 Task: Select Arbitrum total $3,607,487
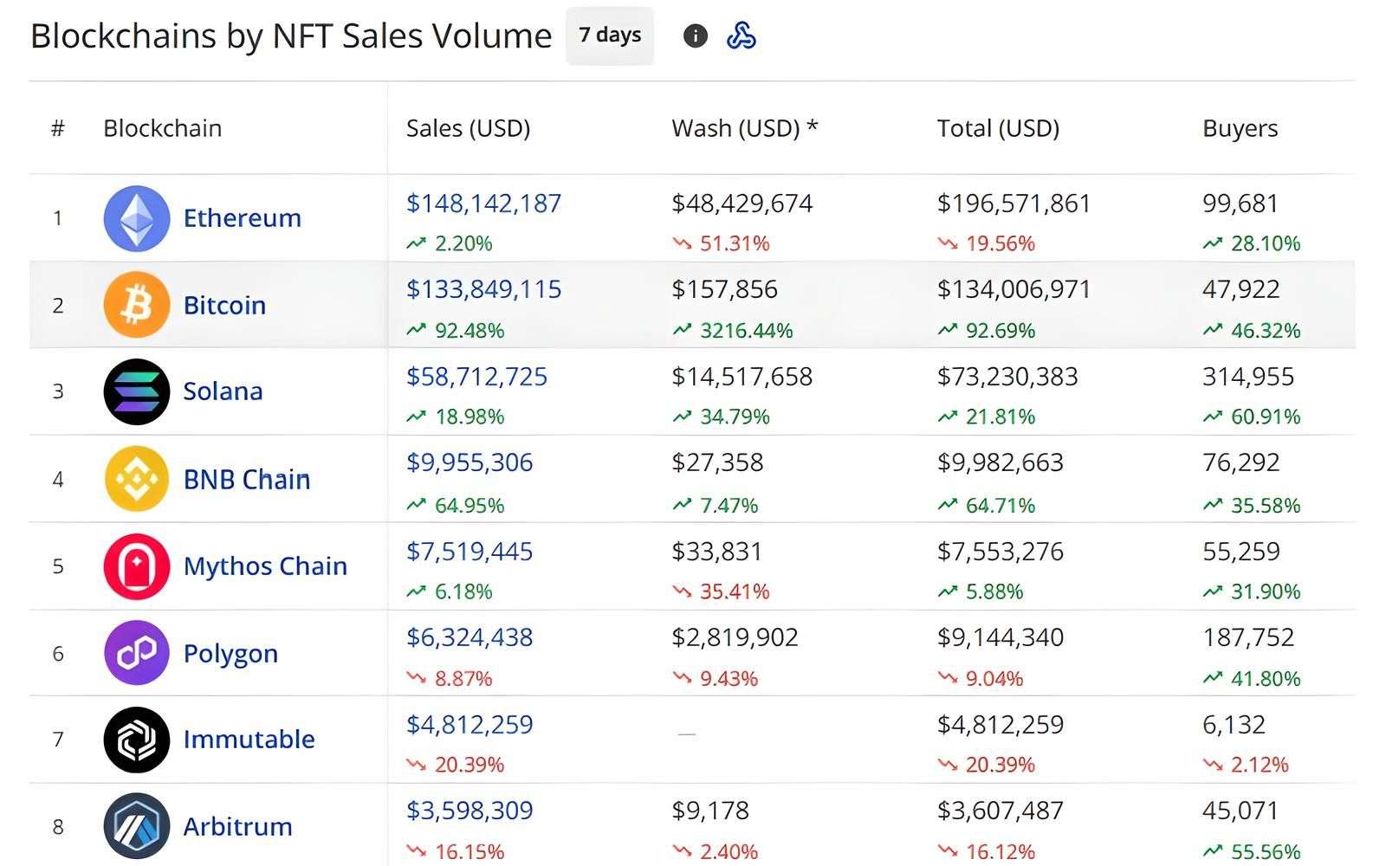pyautogui.click(x=1001, y=811)
